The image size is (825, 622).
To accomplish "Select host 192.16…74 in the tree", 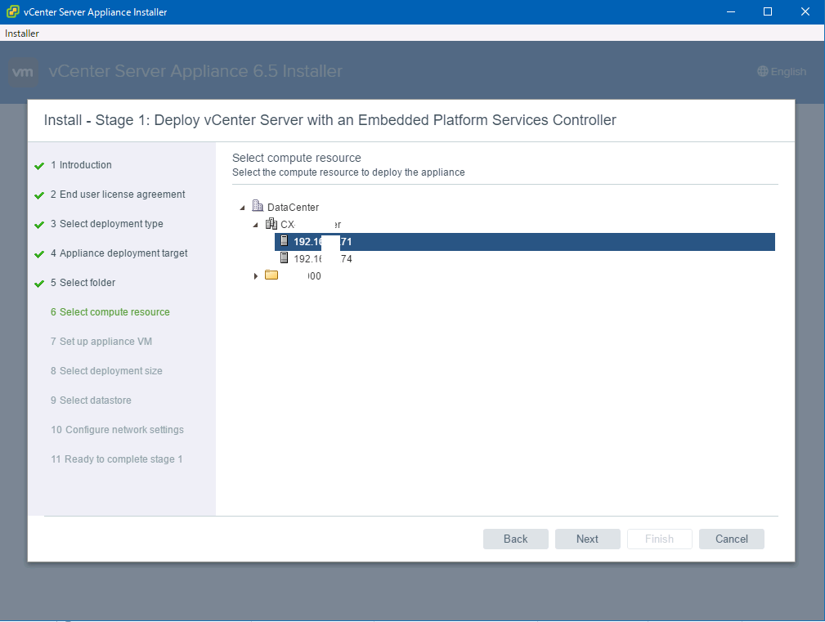I will (323, 258).
